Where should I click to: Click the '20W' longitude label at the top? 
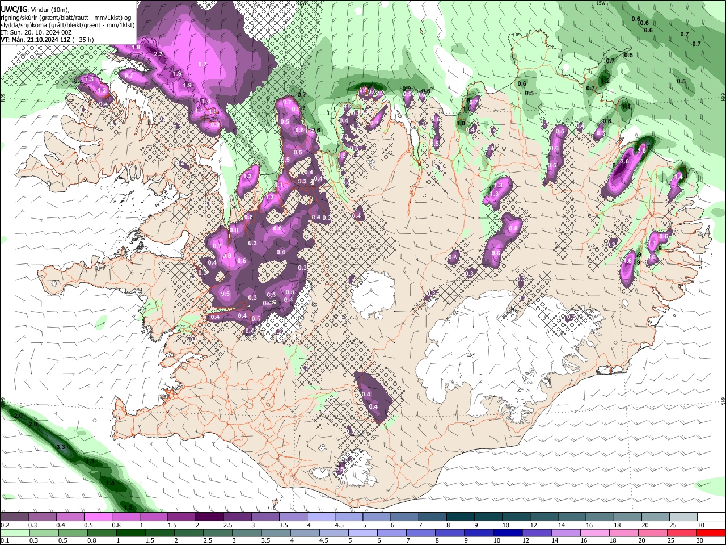[302, 3]
